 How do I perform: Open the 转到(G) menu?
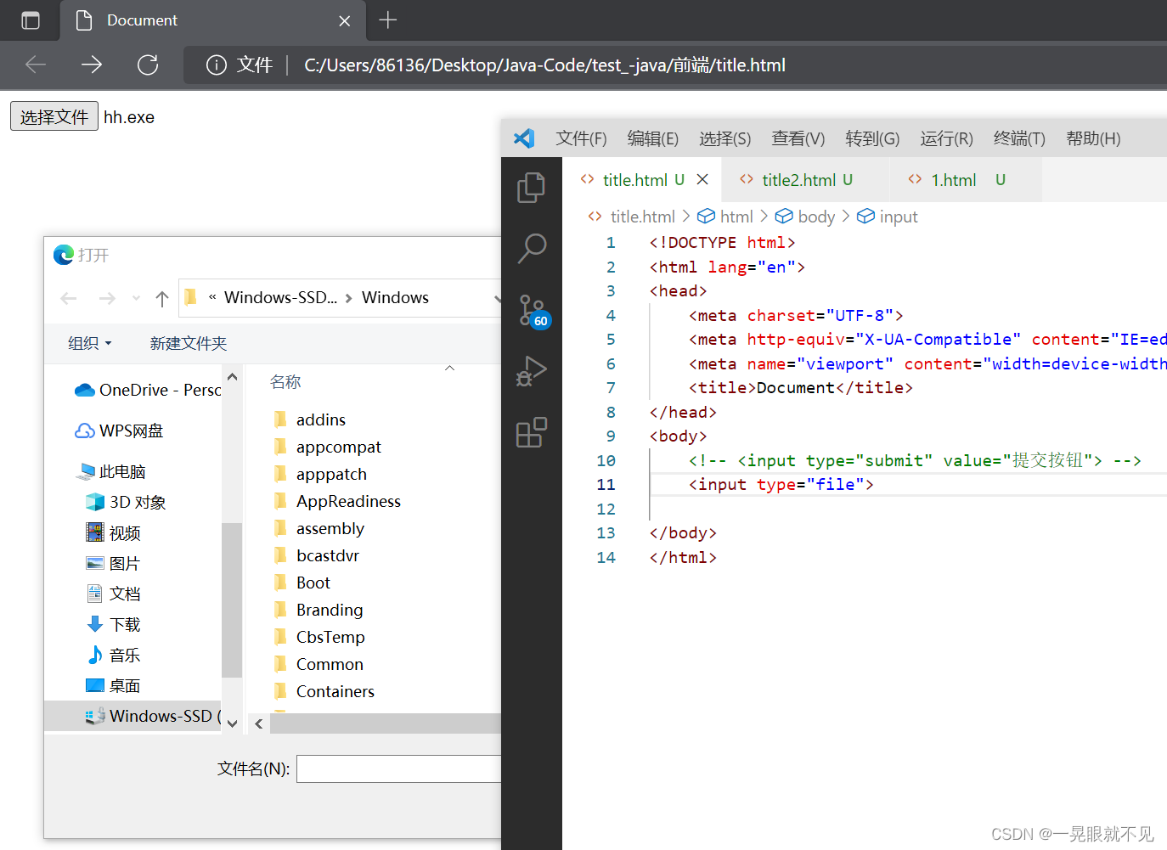[x=872, y=138]
